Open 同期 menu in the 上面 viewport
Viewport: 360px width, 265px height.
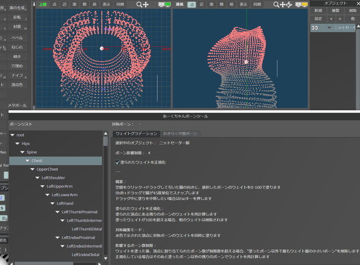[x=120, y=5]
